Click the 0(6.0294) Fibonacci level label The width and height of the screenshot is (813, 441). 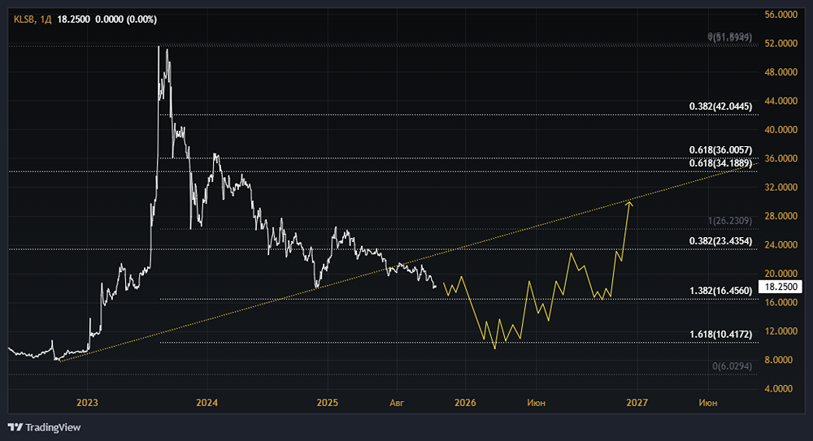click(x=732, y=366)
